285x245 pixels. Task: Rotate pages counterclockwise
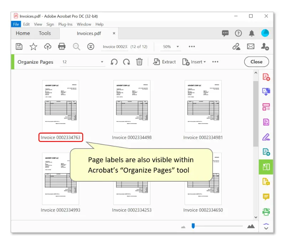(114, 62)
